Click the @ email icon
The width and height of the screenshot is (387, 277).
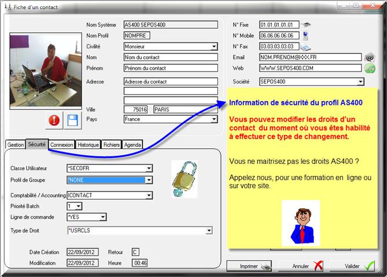click(370, 58)
